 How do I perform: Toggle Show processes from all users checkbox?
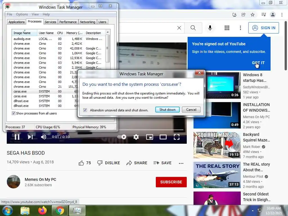(13, 113)
